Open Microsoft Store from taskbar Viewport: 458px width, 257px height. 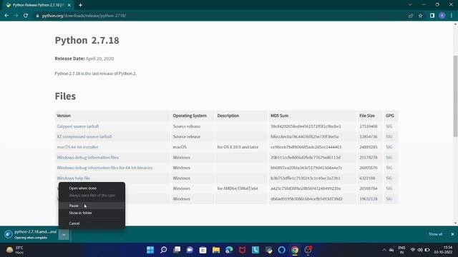pyautogui.click(x=203, y=250)
